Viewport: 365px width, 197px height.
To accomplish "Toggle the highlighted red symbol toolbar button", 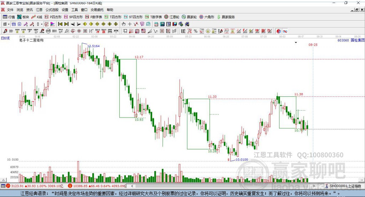I will 47,24.
